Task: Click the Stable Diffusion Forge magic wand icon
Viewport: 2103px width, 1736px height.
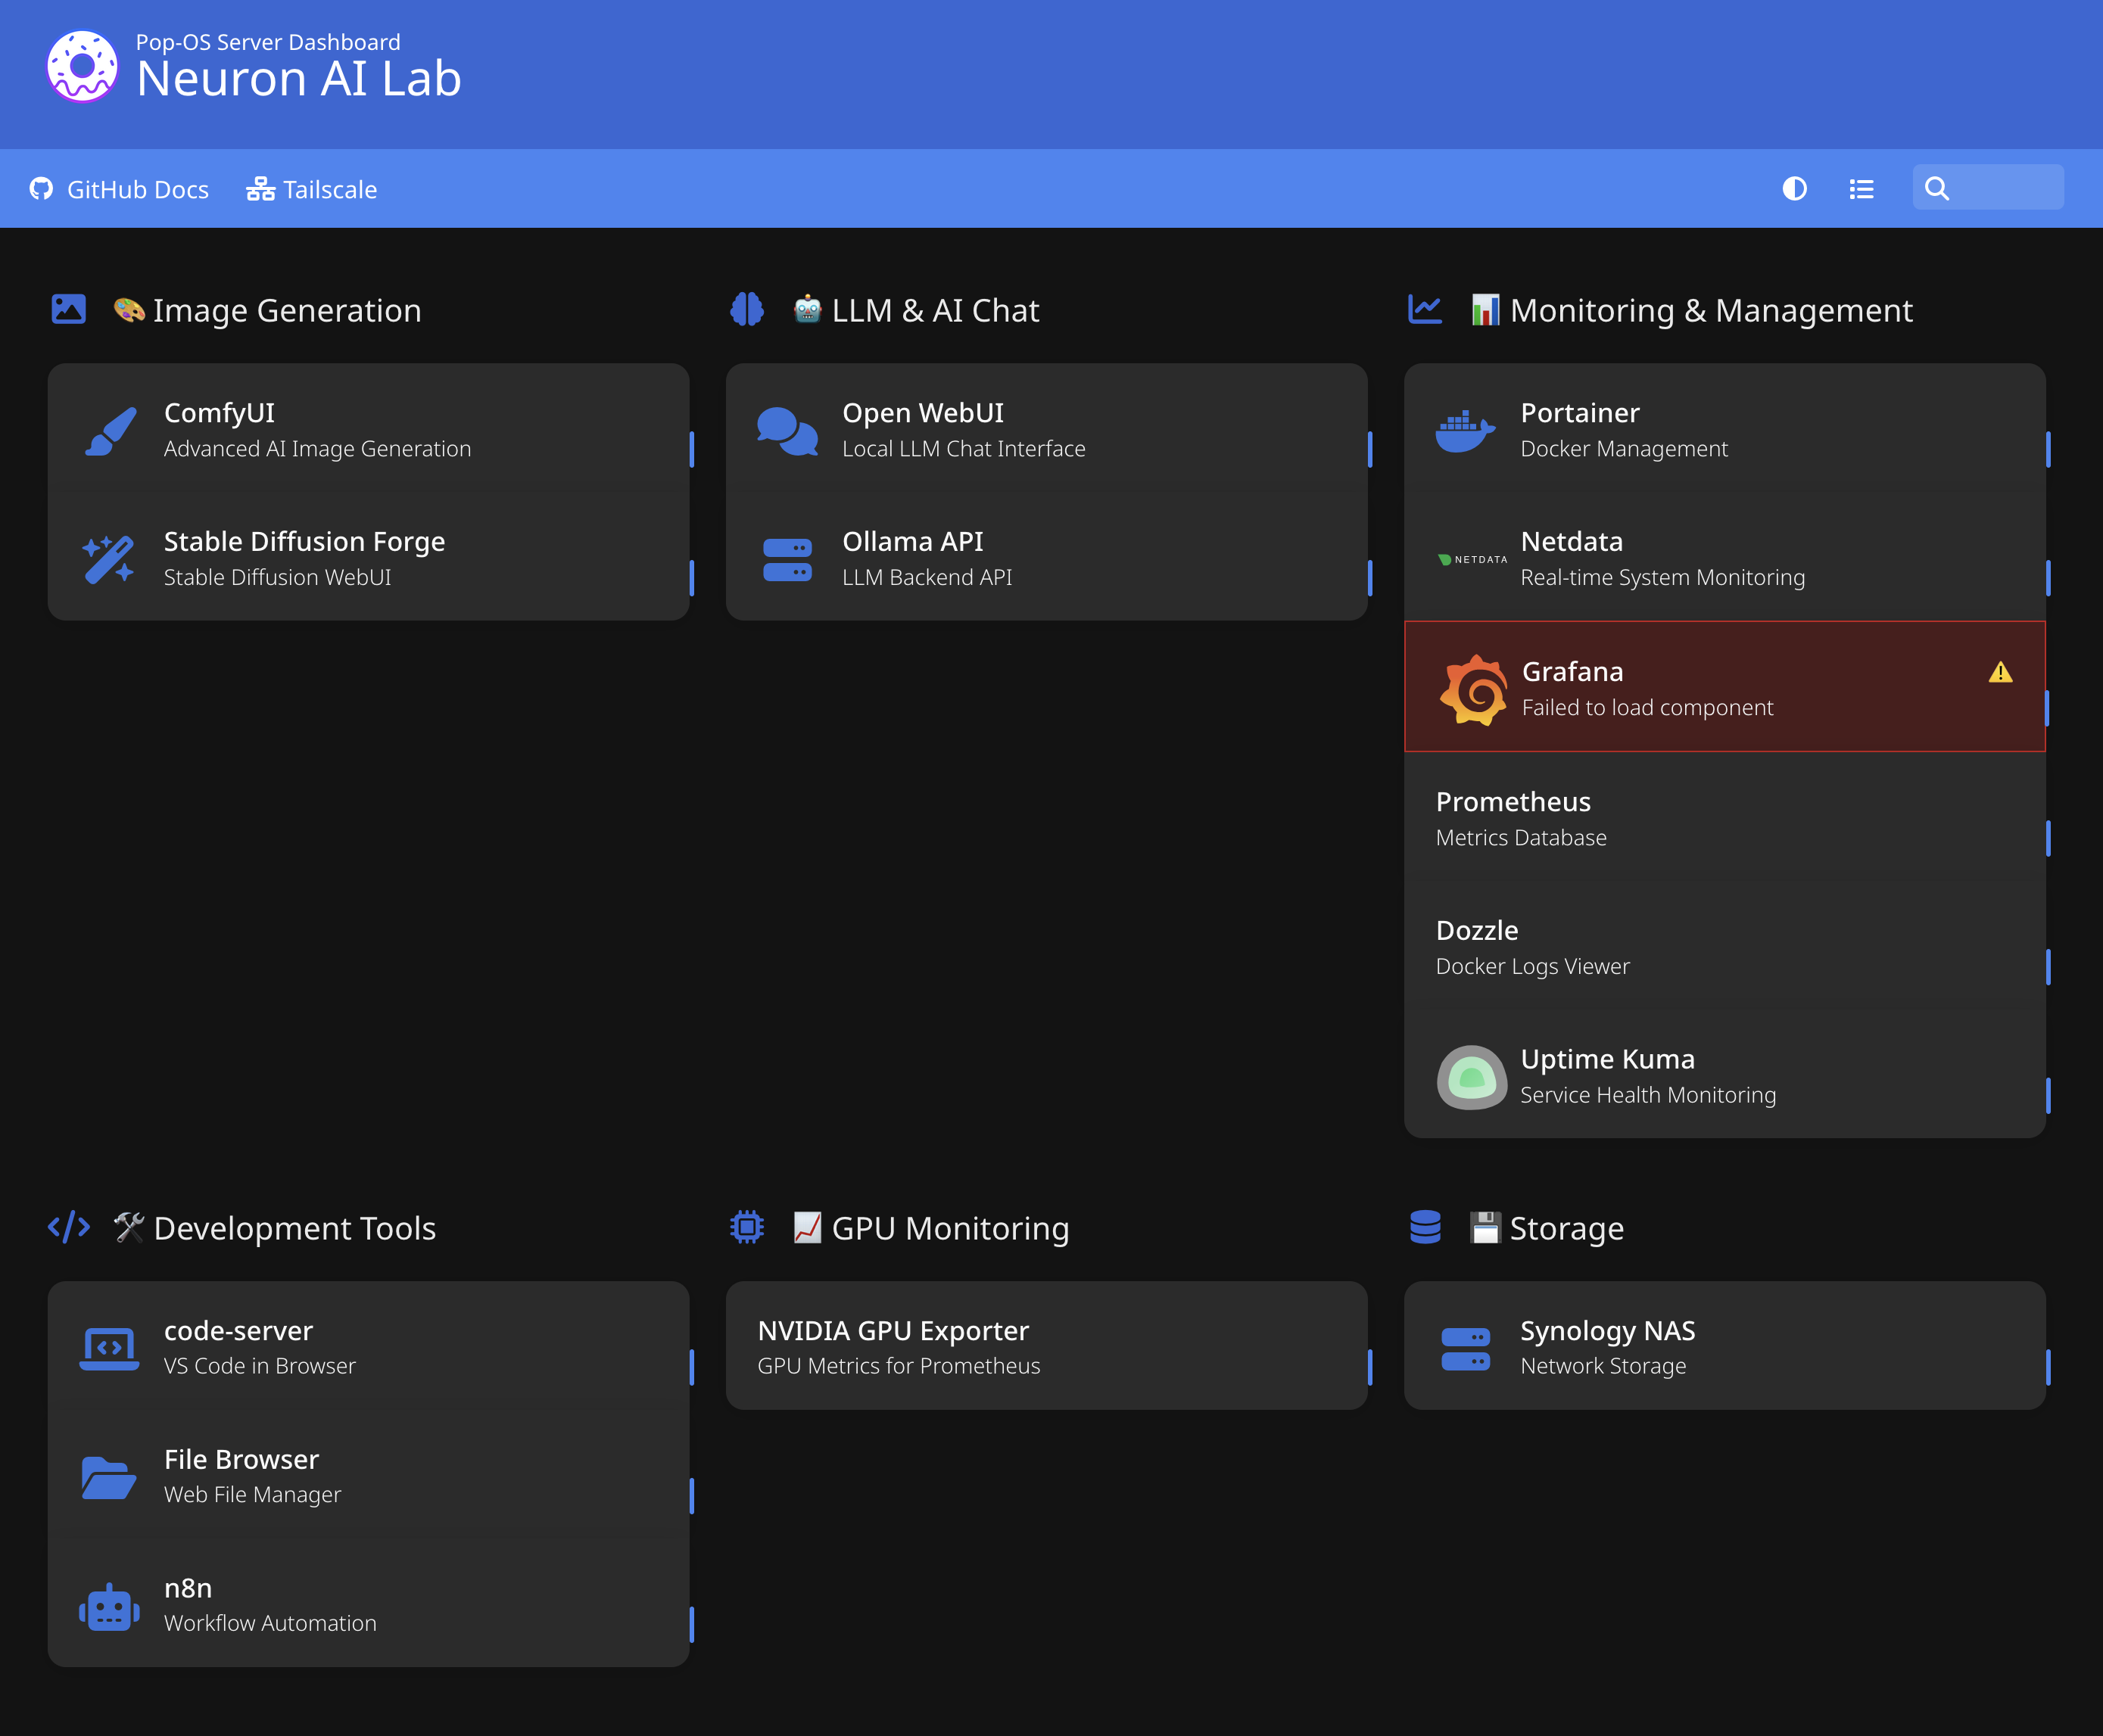Action: (x=109, y=558)
